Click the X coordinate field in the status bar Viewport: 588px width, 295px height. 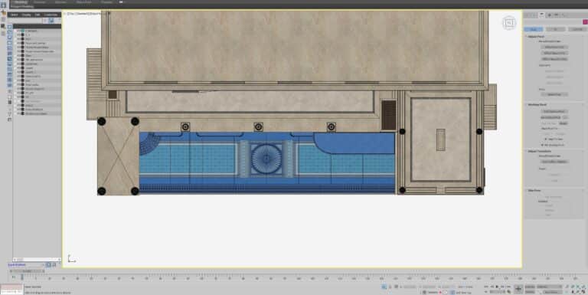[x=409, y=287]
